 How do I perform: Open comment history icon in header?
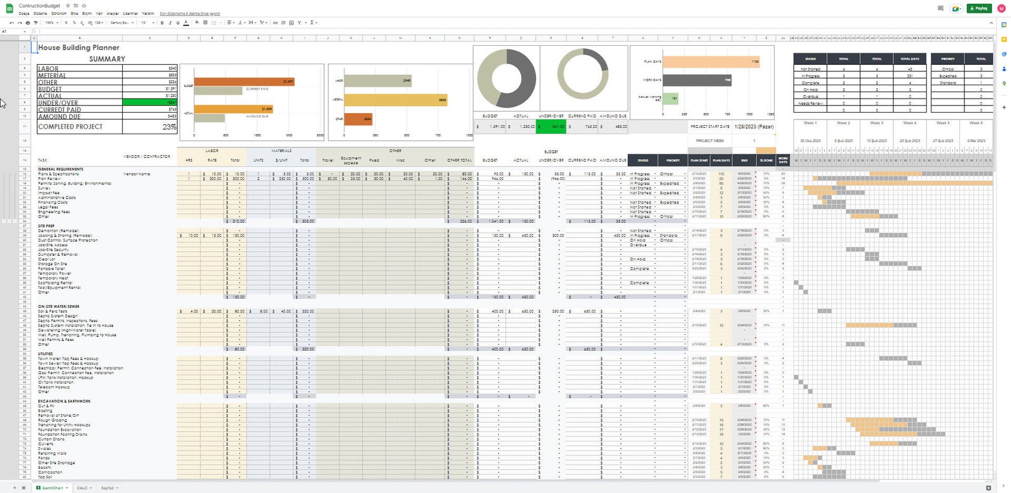point(940,8)
